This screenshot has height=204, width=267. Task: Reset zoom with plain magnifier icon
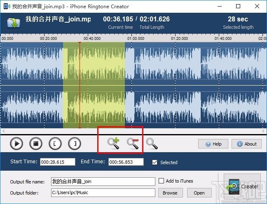(x=152, y=144)
